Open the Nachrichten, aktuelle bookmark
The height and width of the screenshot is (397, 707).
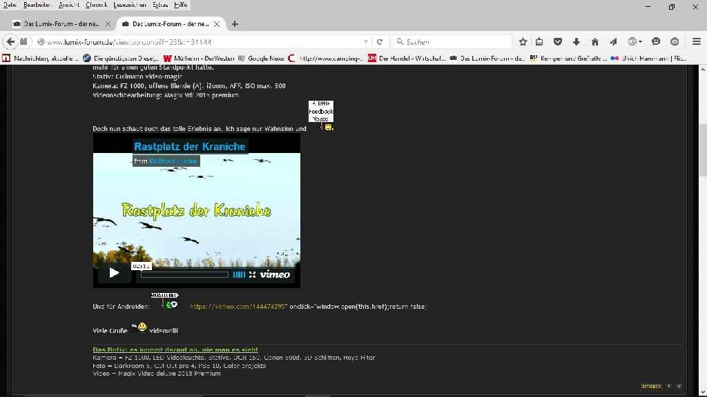click(41, 59)
